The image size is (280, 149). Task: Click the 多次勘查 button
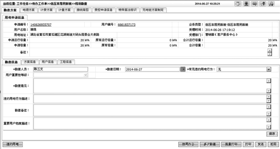click(210, 144)
